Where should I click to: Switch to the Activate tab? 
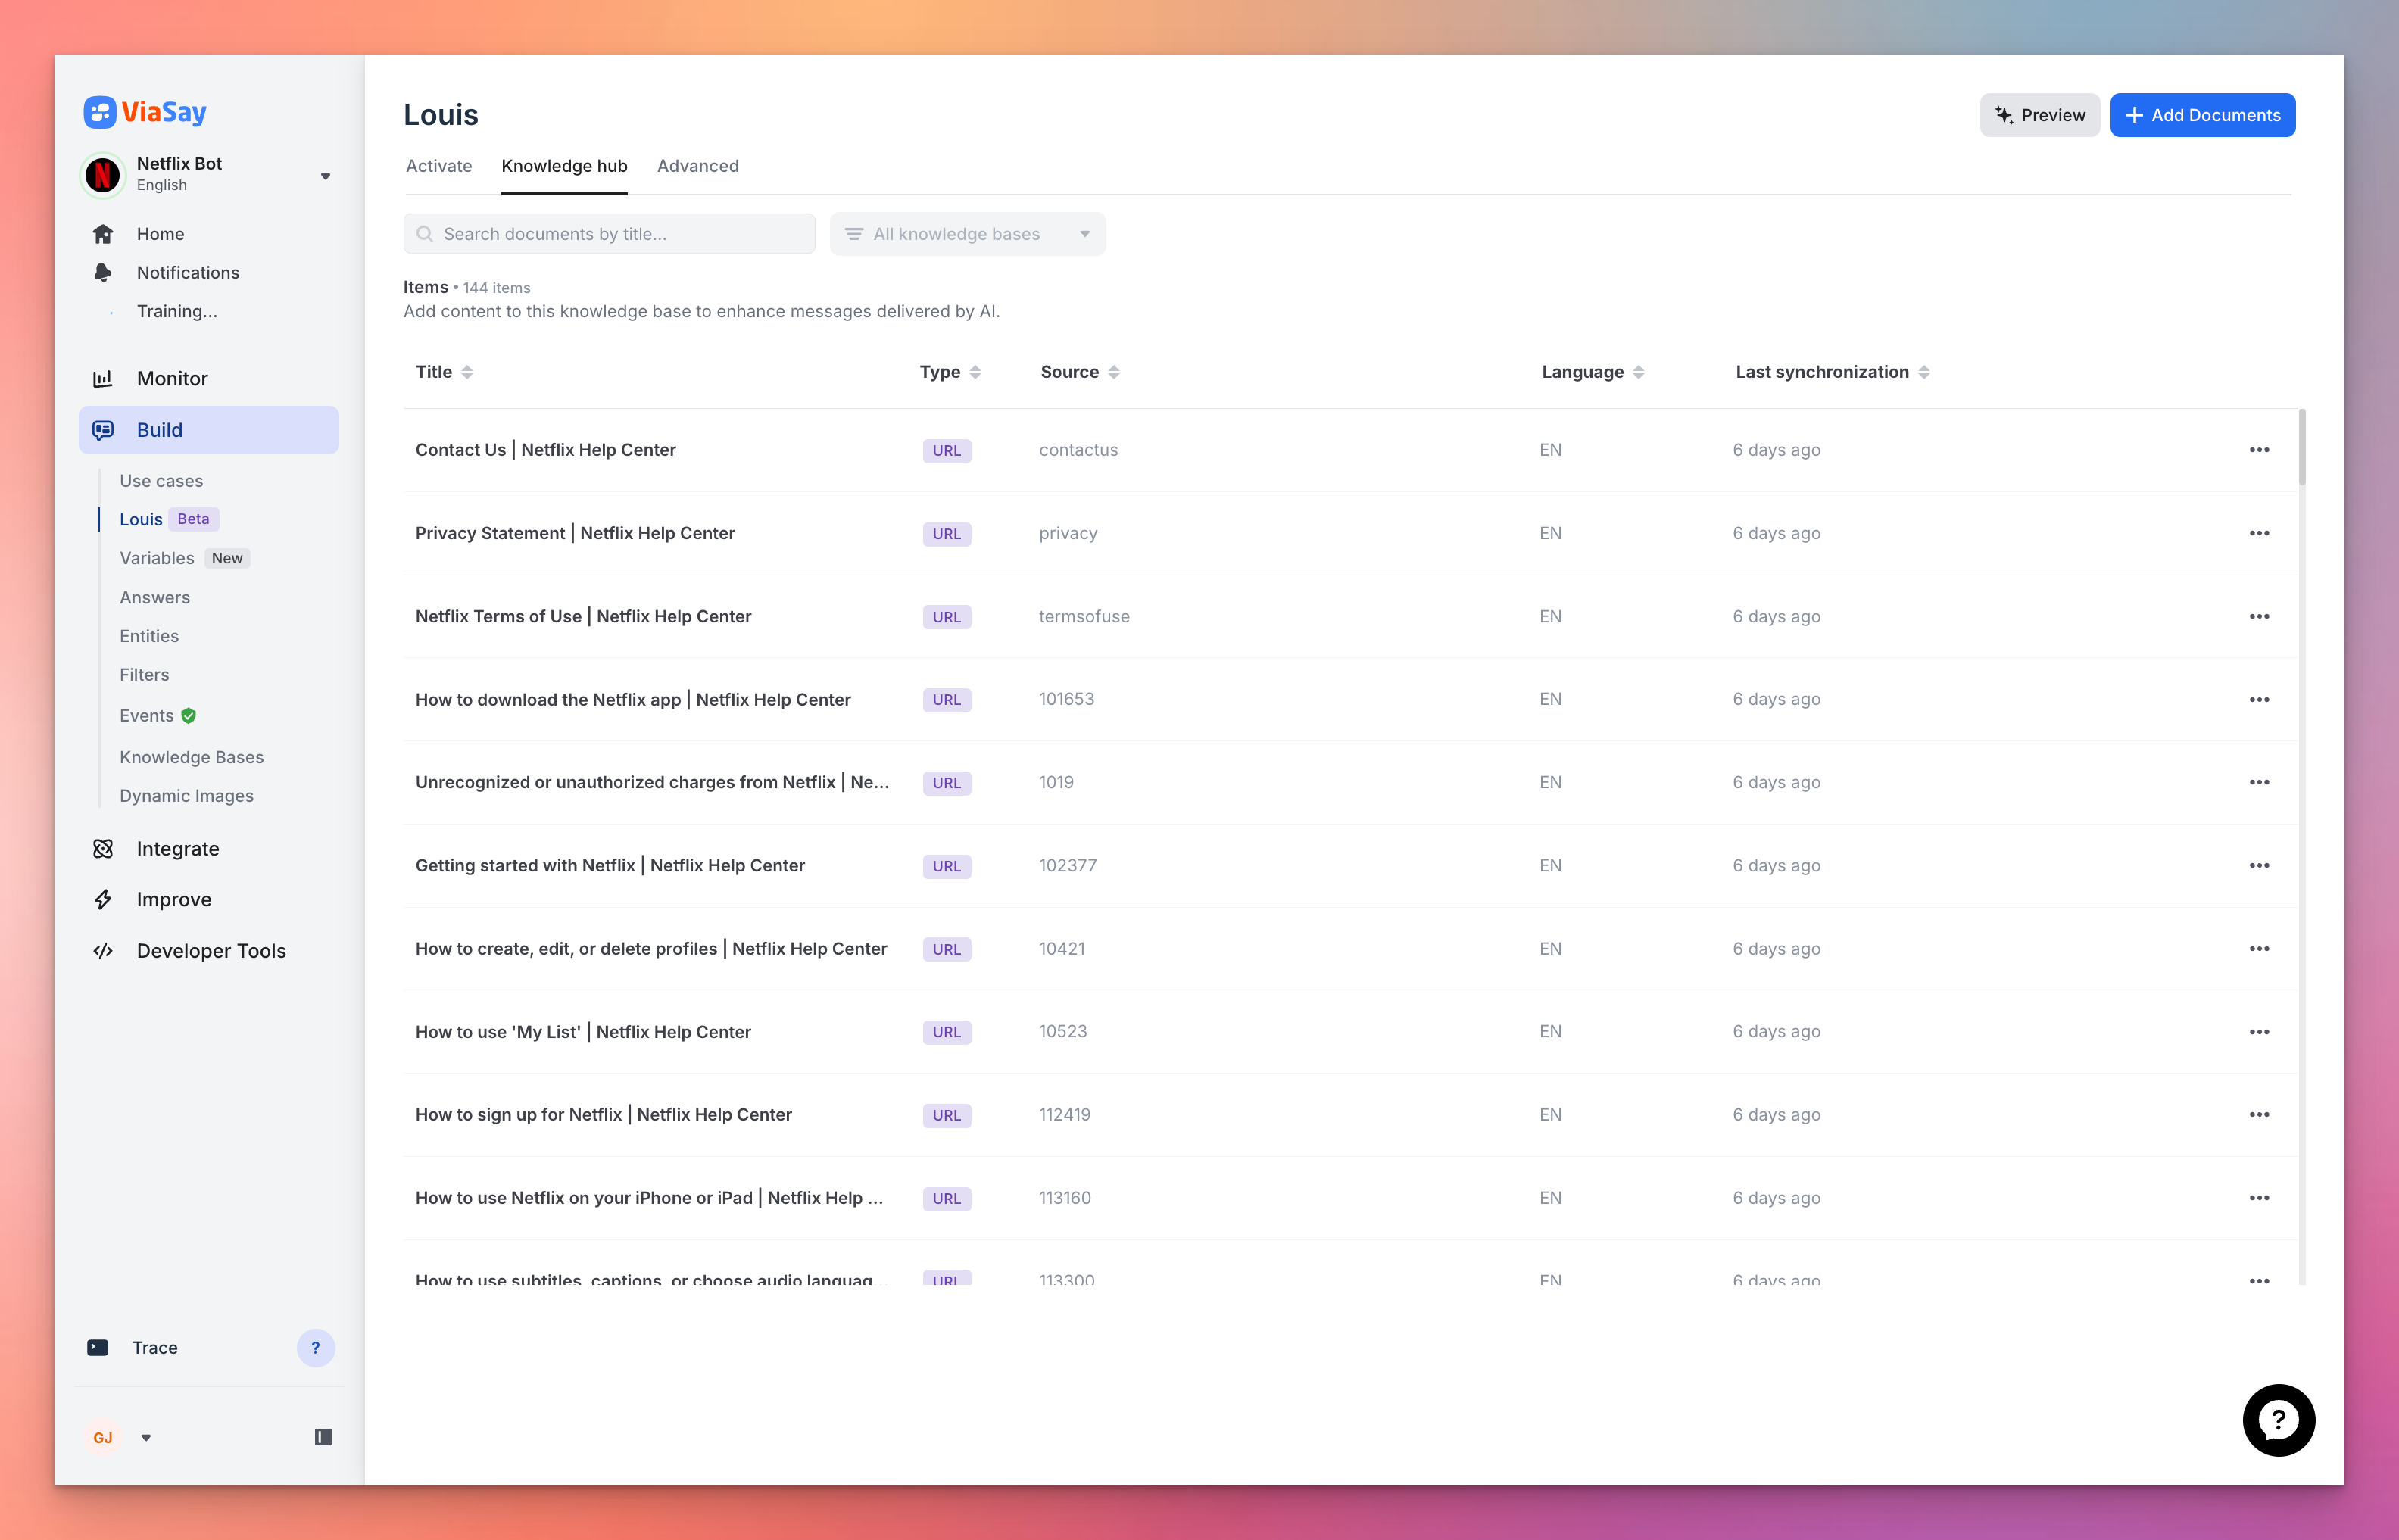coord(439,166)
